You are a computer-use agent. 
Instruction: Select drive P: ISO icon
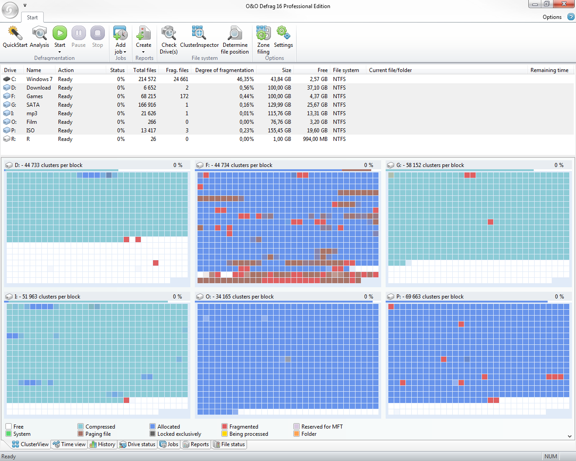tap(7, 131)
